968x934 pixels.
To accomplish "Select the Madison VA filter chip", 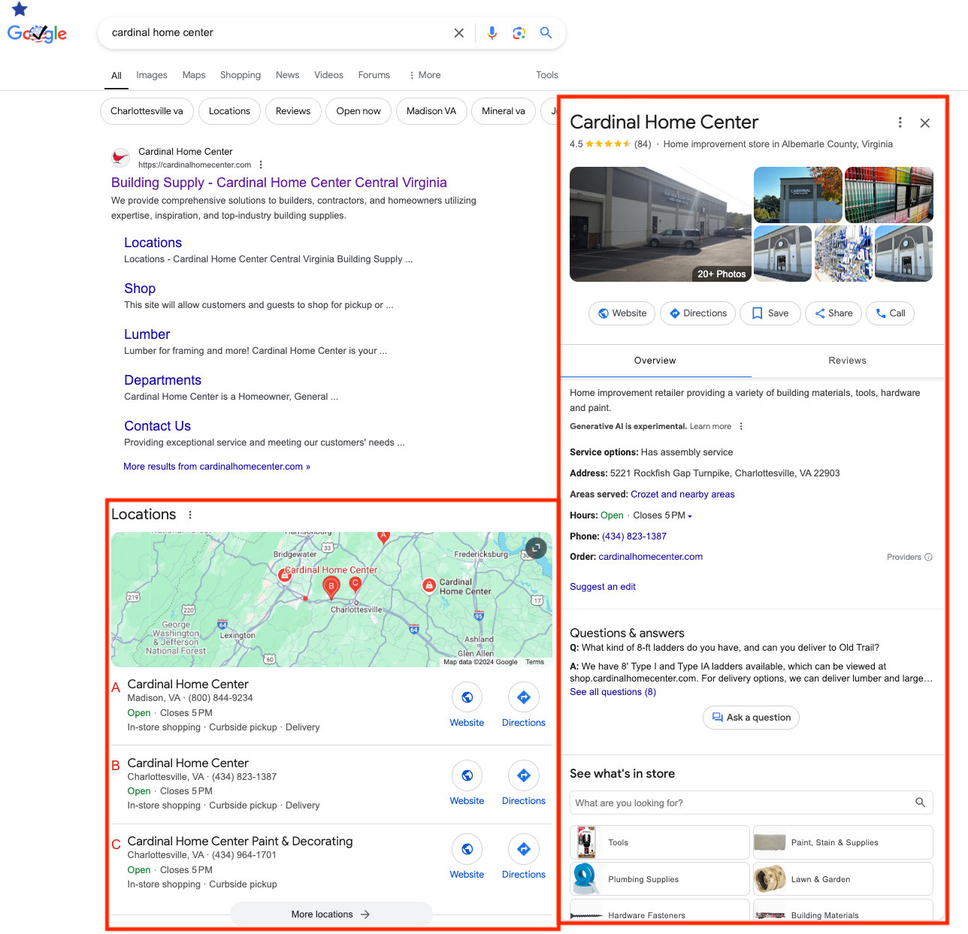I will coord(431,111).
